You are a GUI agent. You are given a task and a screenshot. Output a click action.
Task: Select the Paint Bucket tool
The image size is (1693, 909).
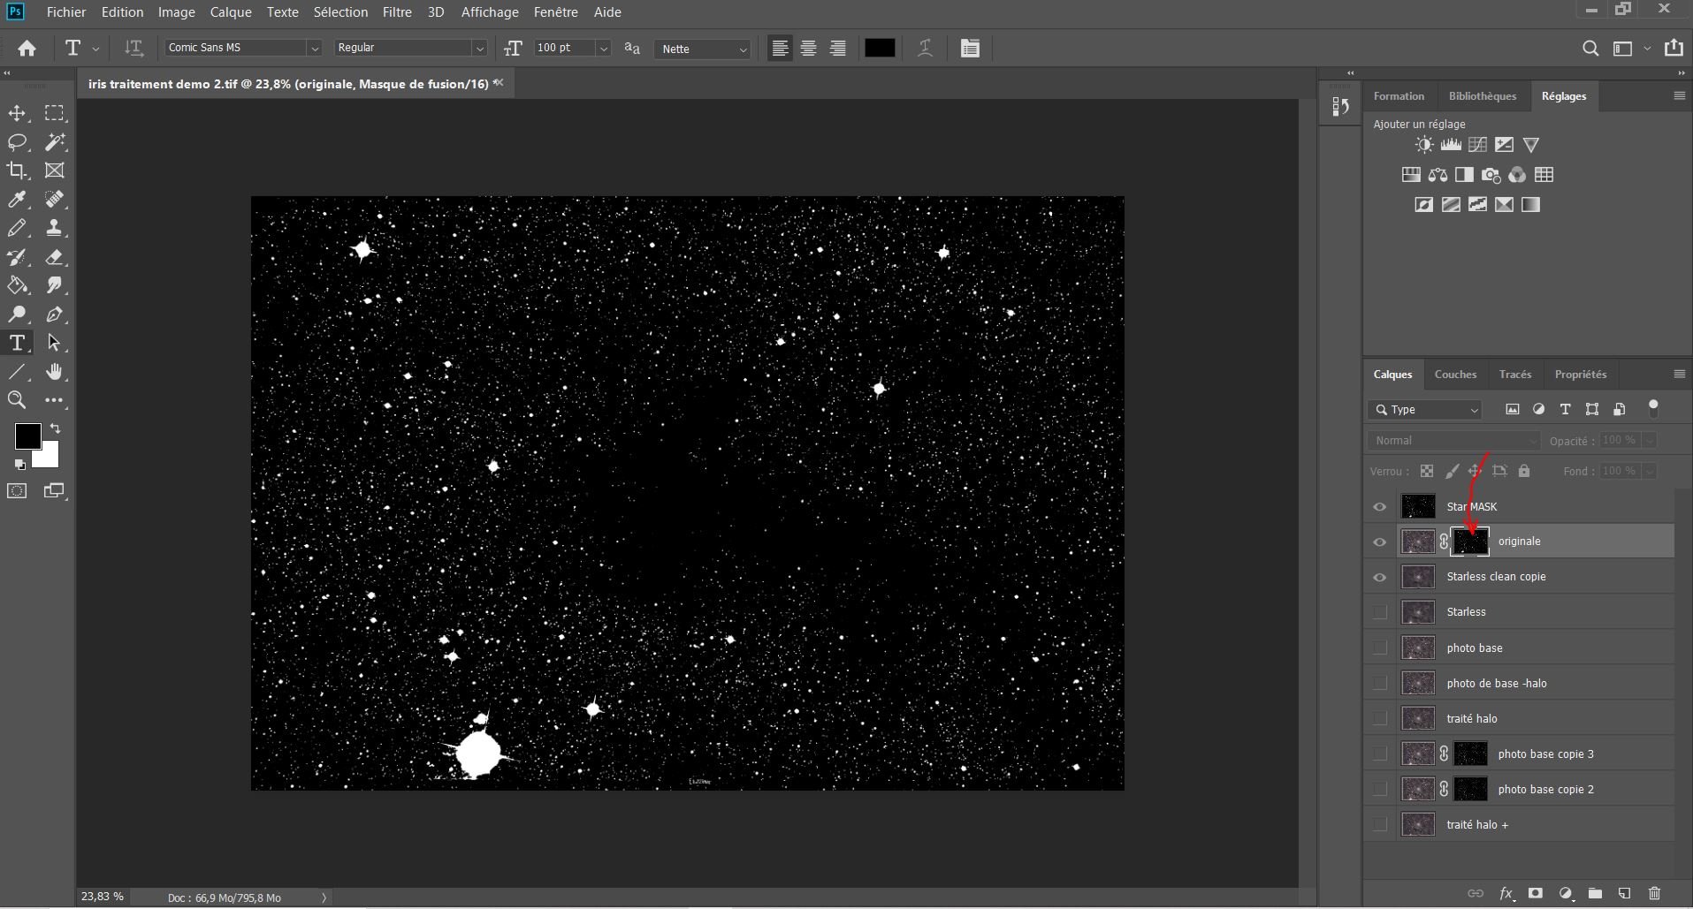point(17,285)
